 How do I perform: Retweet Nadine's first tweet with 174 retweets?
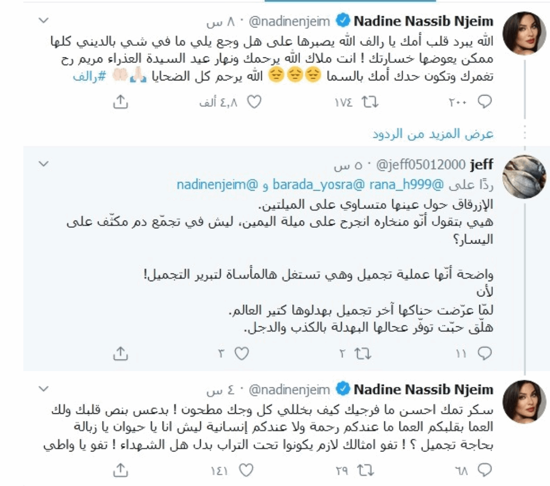coord(370,102)
